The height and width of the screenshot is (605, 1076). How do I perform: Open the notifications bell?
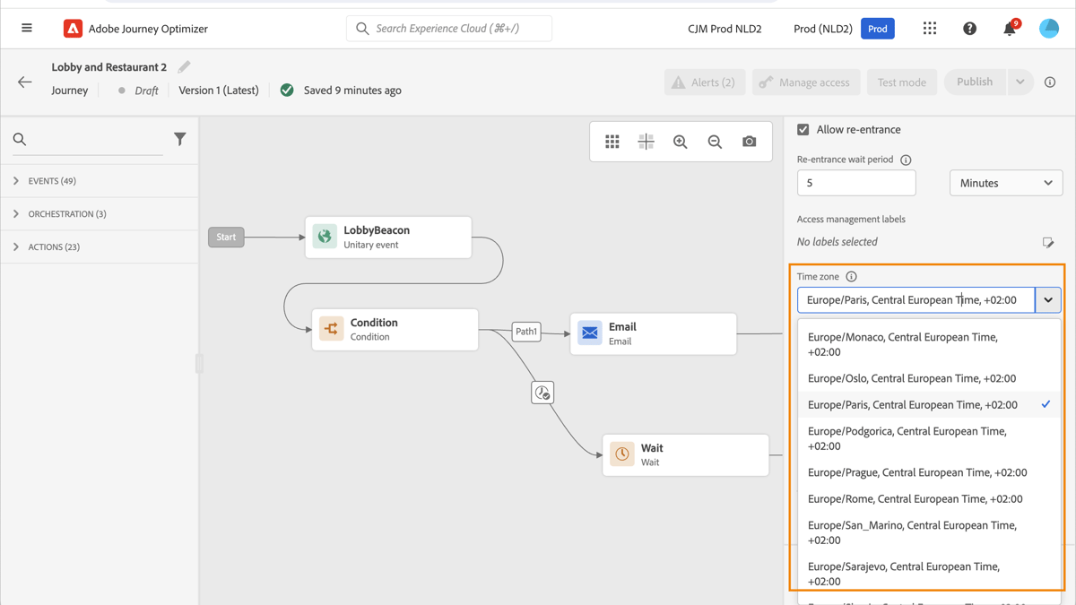[x=1008, y=28]
